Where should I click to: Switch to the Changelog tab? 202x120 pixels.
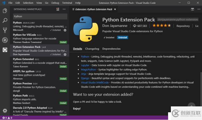[x=92, y=49]
